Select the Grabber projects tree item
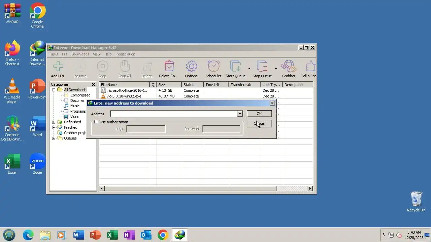 click(75, 133)
